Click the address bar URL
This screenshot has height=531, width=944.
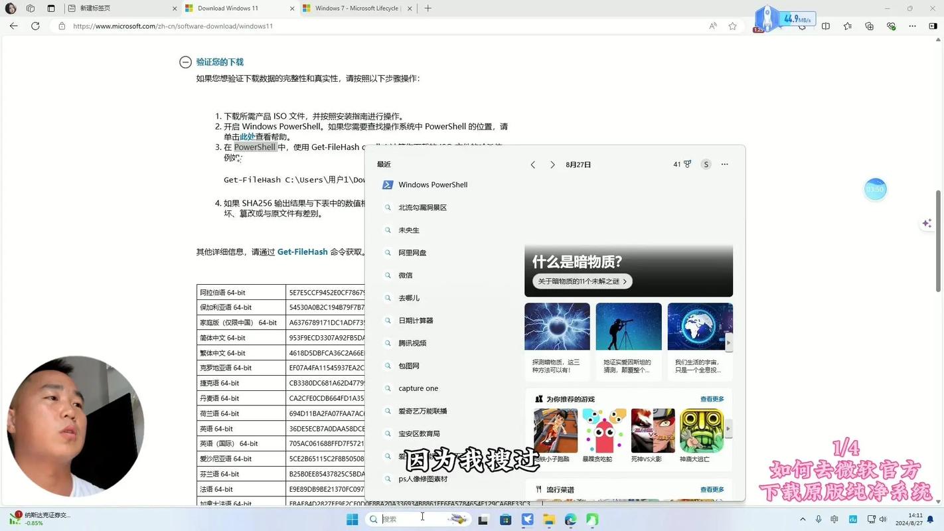173,26
